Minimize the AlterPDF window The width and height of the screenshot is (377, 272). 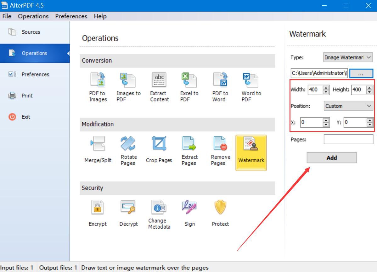pos(324,6)
